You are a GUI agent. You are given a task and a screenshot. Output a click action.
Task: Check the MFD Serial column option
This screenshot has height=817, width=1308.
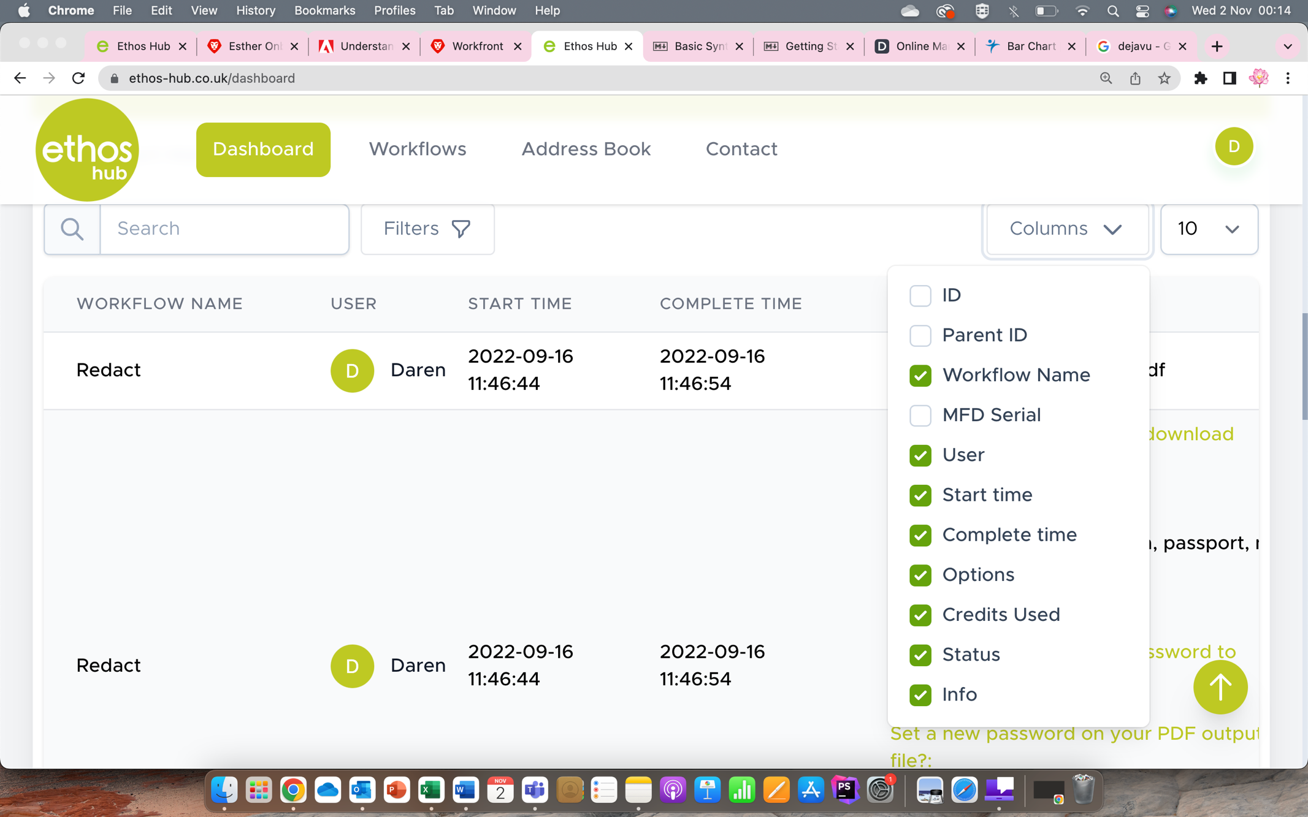tap(920, 415)
